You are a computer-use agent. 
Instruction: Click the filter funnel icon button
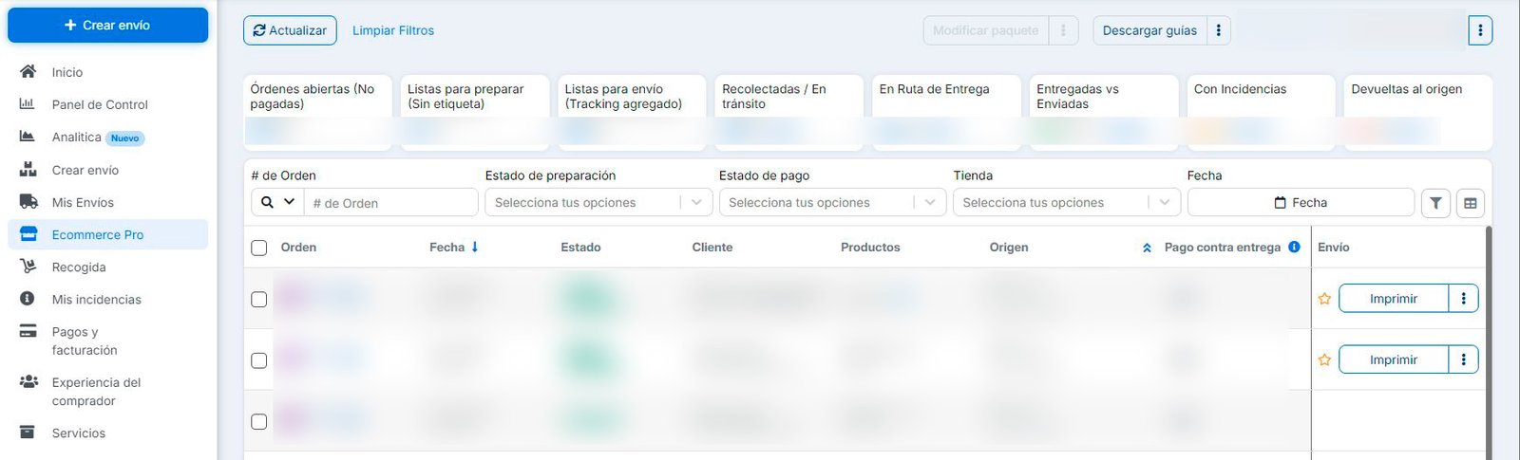pos(1435,203)
